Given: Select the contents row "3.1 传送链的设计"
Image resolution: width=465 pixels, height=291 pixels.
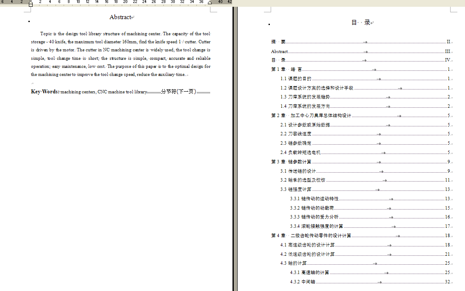Looking at the screenshot, I should point(366,171).
